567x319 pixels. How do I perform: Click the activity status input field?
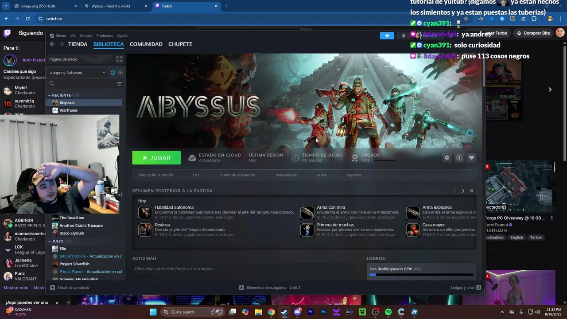(246, 269)
